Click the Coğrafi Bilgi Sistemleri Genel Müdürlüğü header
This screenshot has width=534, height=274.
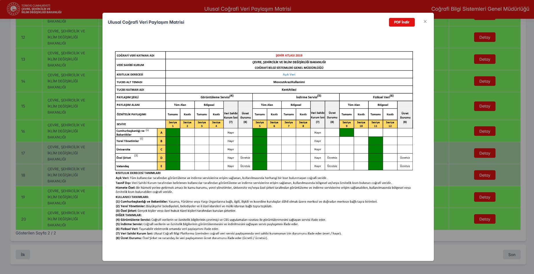480,9
